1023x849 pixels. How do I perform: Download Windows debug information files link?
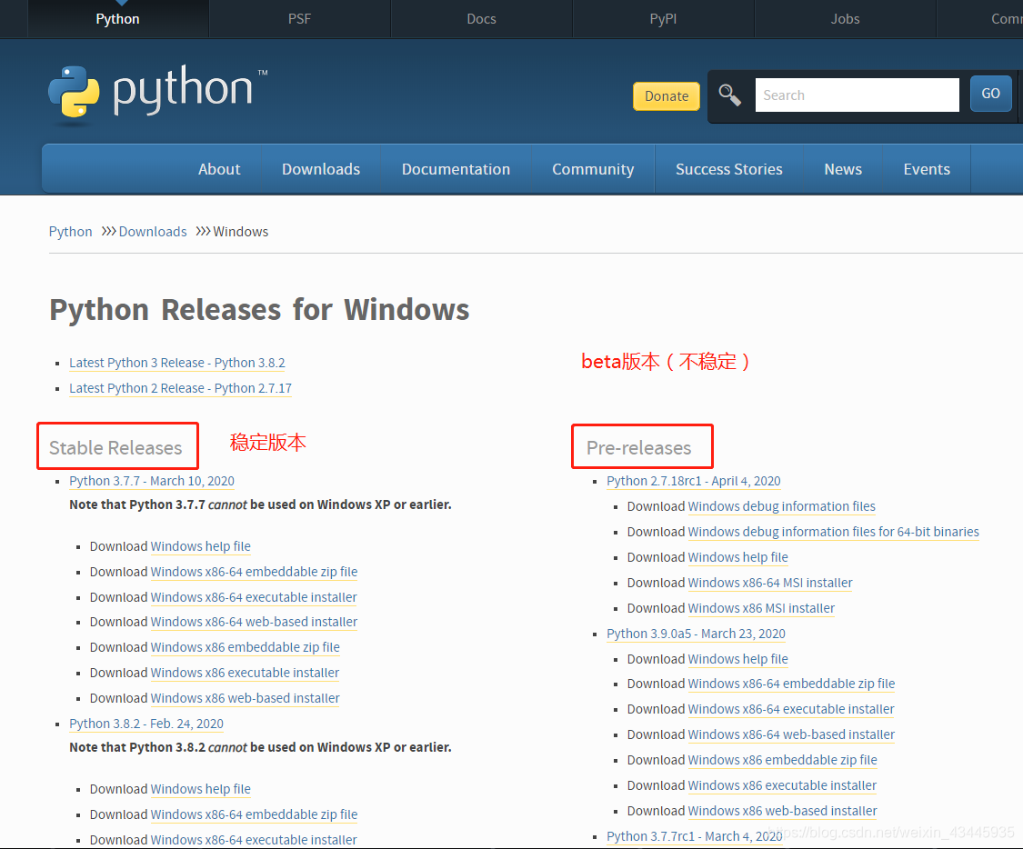[x=782, y=506]
